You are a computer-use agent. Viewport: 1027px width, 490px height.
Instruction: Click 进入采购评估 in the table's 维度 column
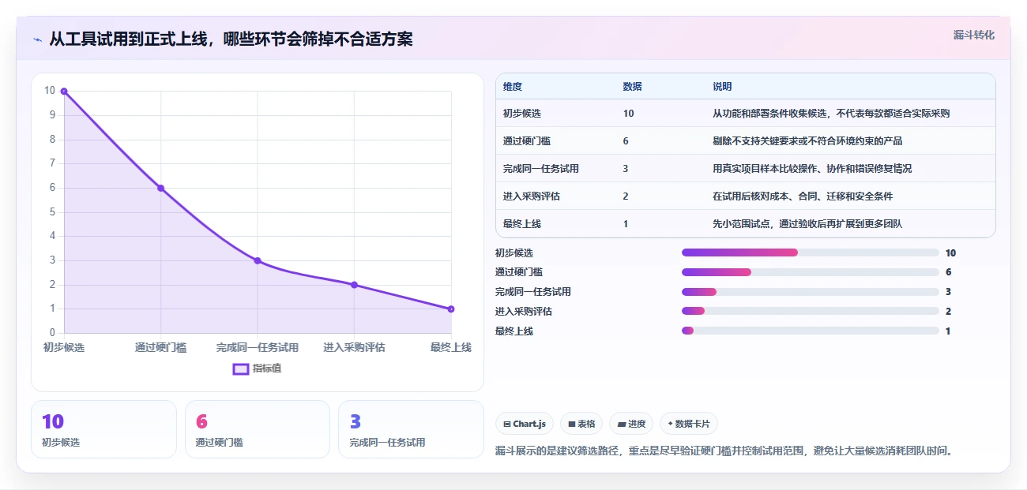pos(532,196)
